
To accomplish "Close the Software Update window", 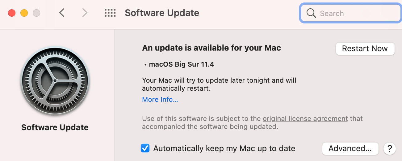I will [12, 13].
